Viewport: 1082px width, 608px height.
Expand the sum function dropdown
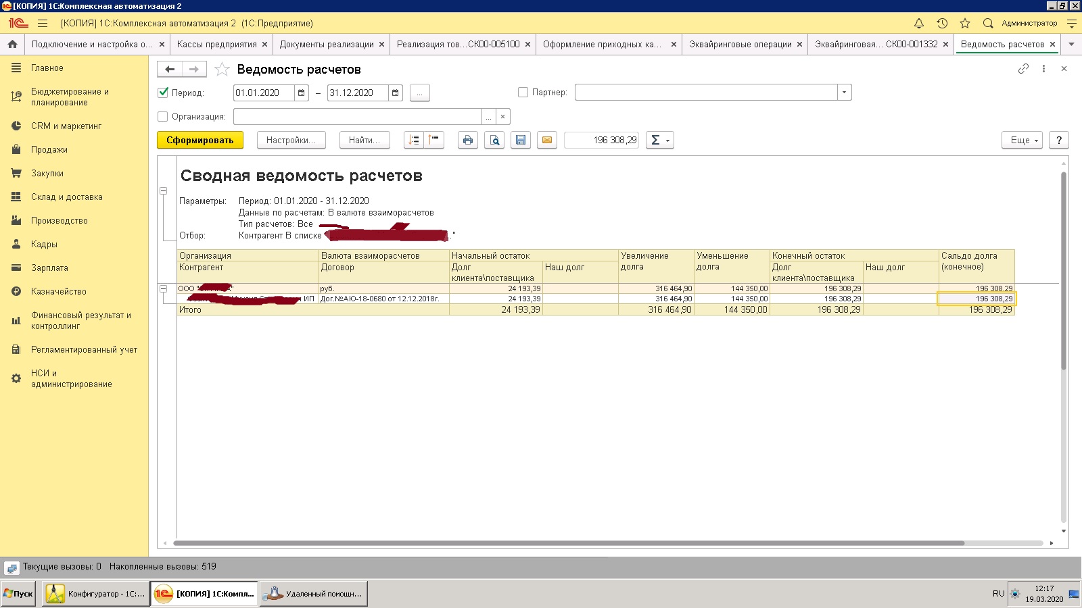click(x=659, y=140)
